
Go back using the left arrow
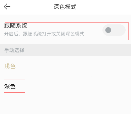tap(7, 7)
